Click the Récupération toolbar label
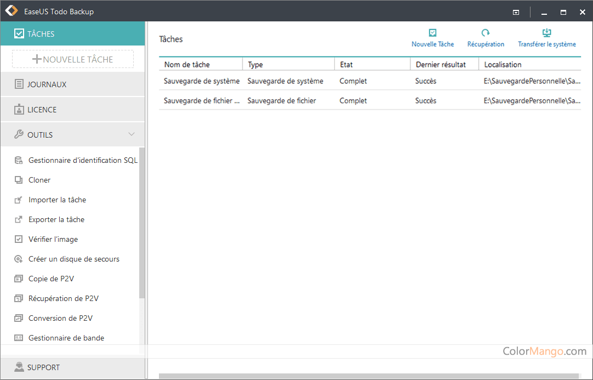Image resolution: width=593 pixels, height=380 pixels. (486, 44)
